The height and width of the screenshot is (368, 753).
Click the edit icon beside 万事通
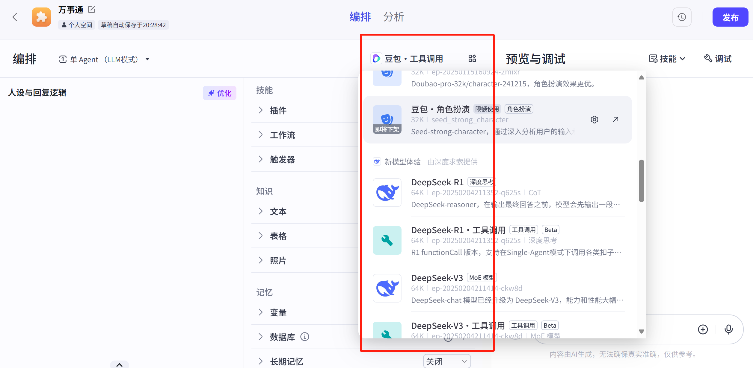[92, 10]
